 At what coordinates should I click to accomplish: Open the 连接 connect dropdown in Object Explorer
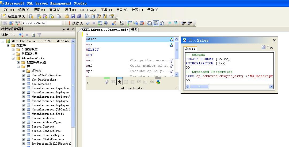(8, 35)
